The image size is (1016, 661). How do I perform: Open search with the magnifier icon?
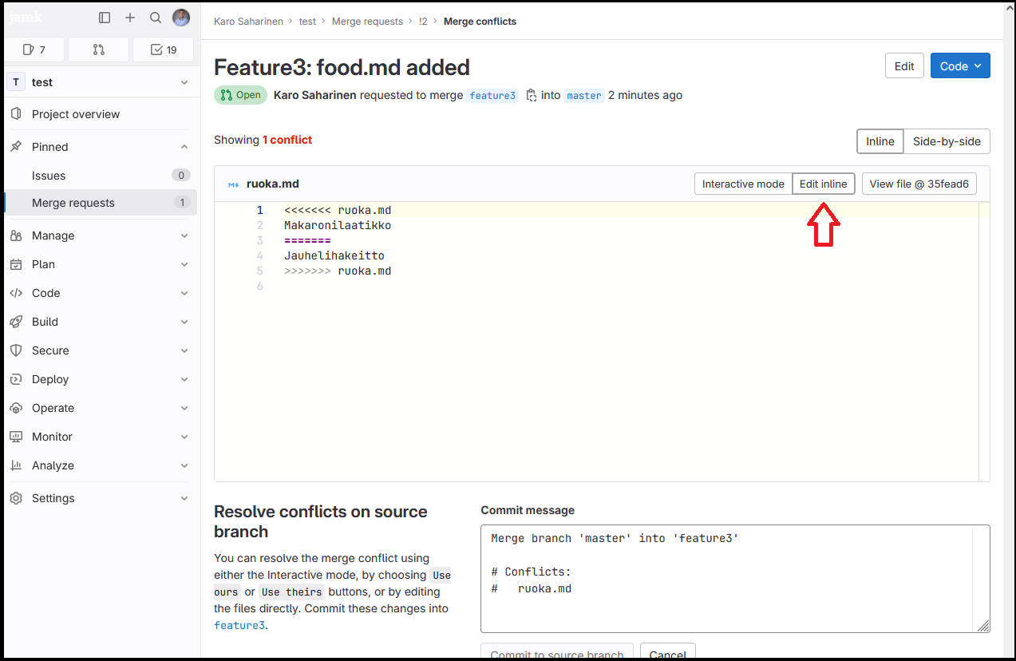point(156,18)
